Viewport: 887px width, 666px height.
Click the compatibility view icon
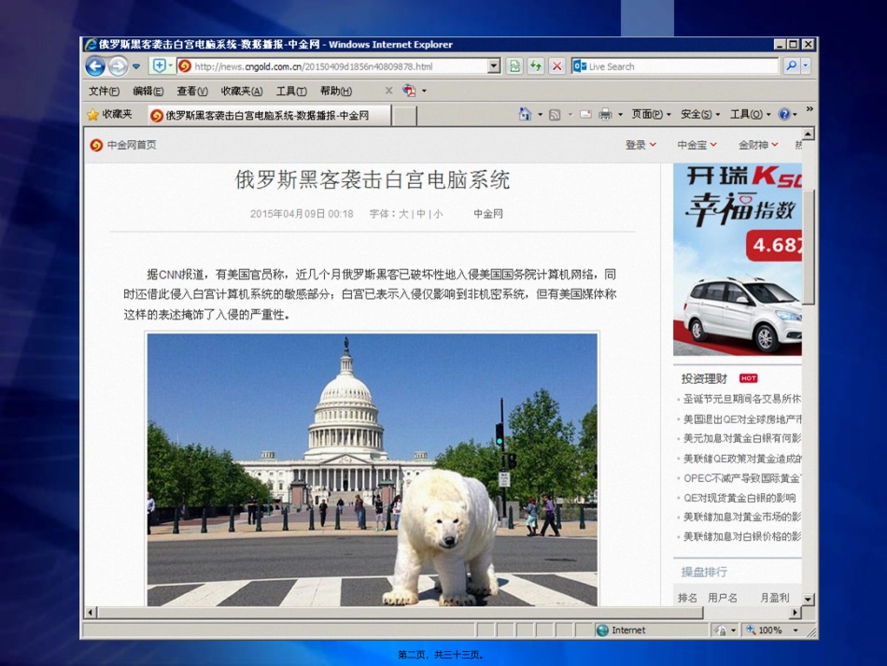(514, 66)
